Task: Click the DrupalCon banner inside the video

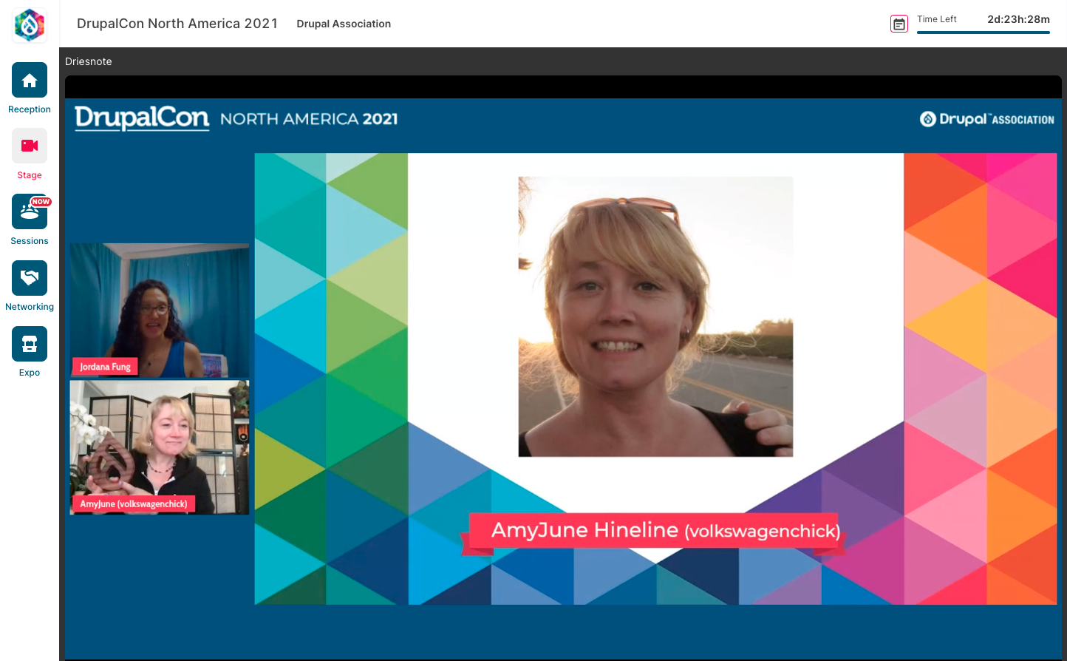Action: 233,118
